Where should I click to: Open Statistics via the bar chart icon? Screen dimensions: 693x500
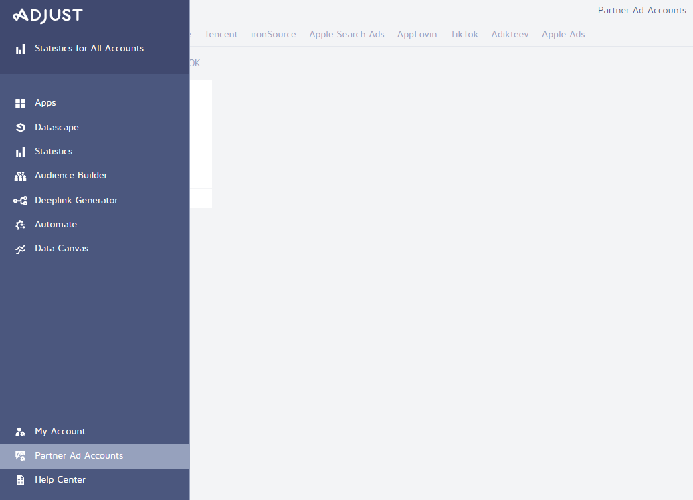click(21, 151)
